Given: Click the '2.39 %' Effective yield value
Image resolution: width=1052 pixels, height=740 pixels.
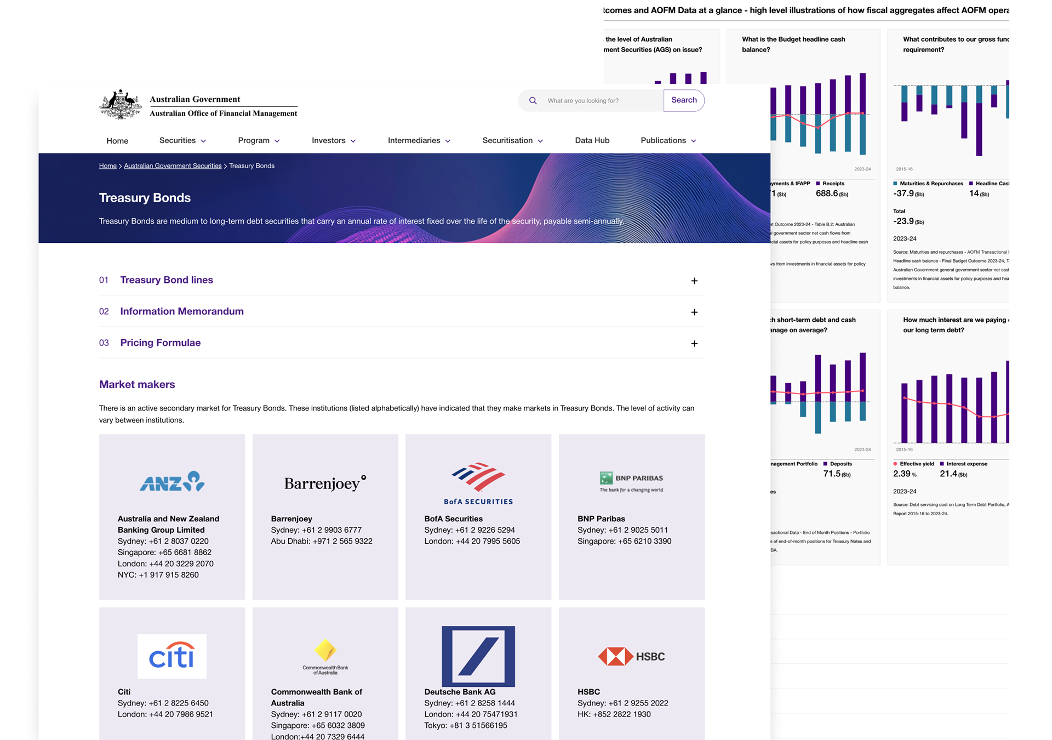Looking at the screenshot, I should point(905,474).
